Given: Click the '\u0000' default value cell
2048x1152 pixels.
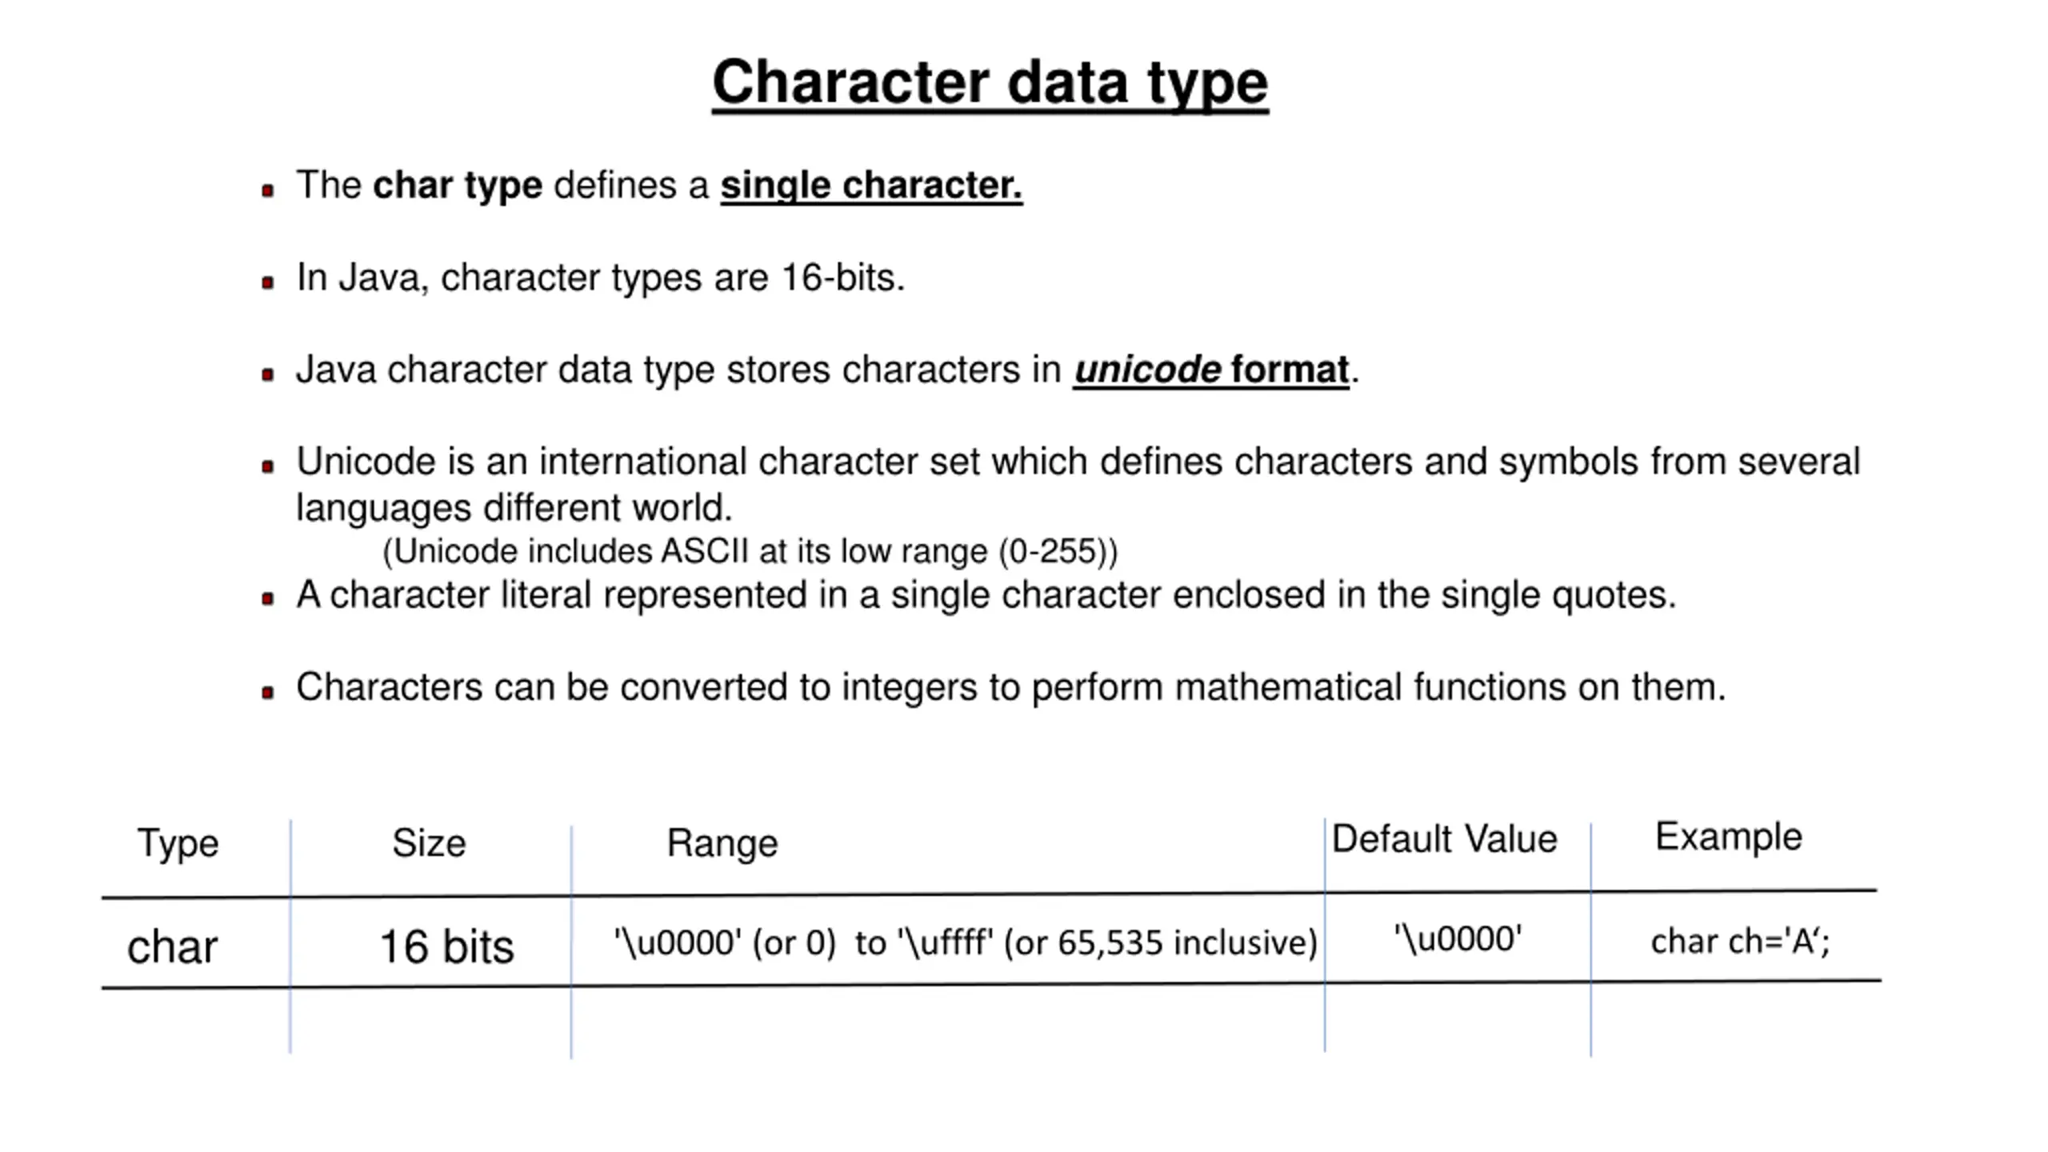Looking at the screenshot, I should [1458, 939].
